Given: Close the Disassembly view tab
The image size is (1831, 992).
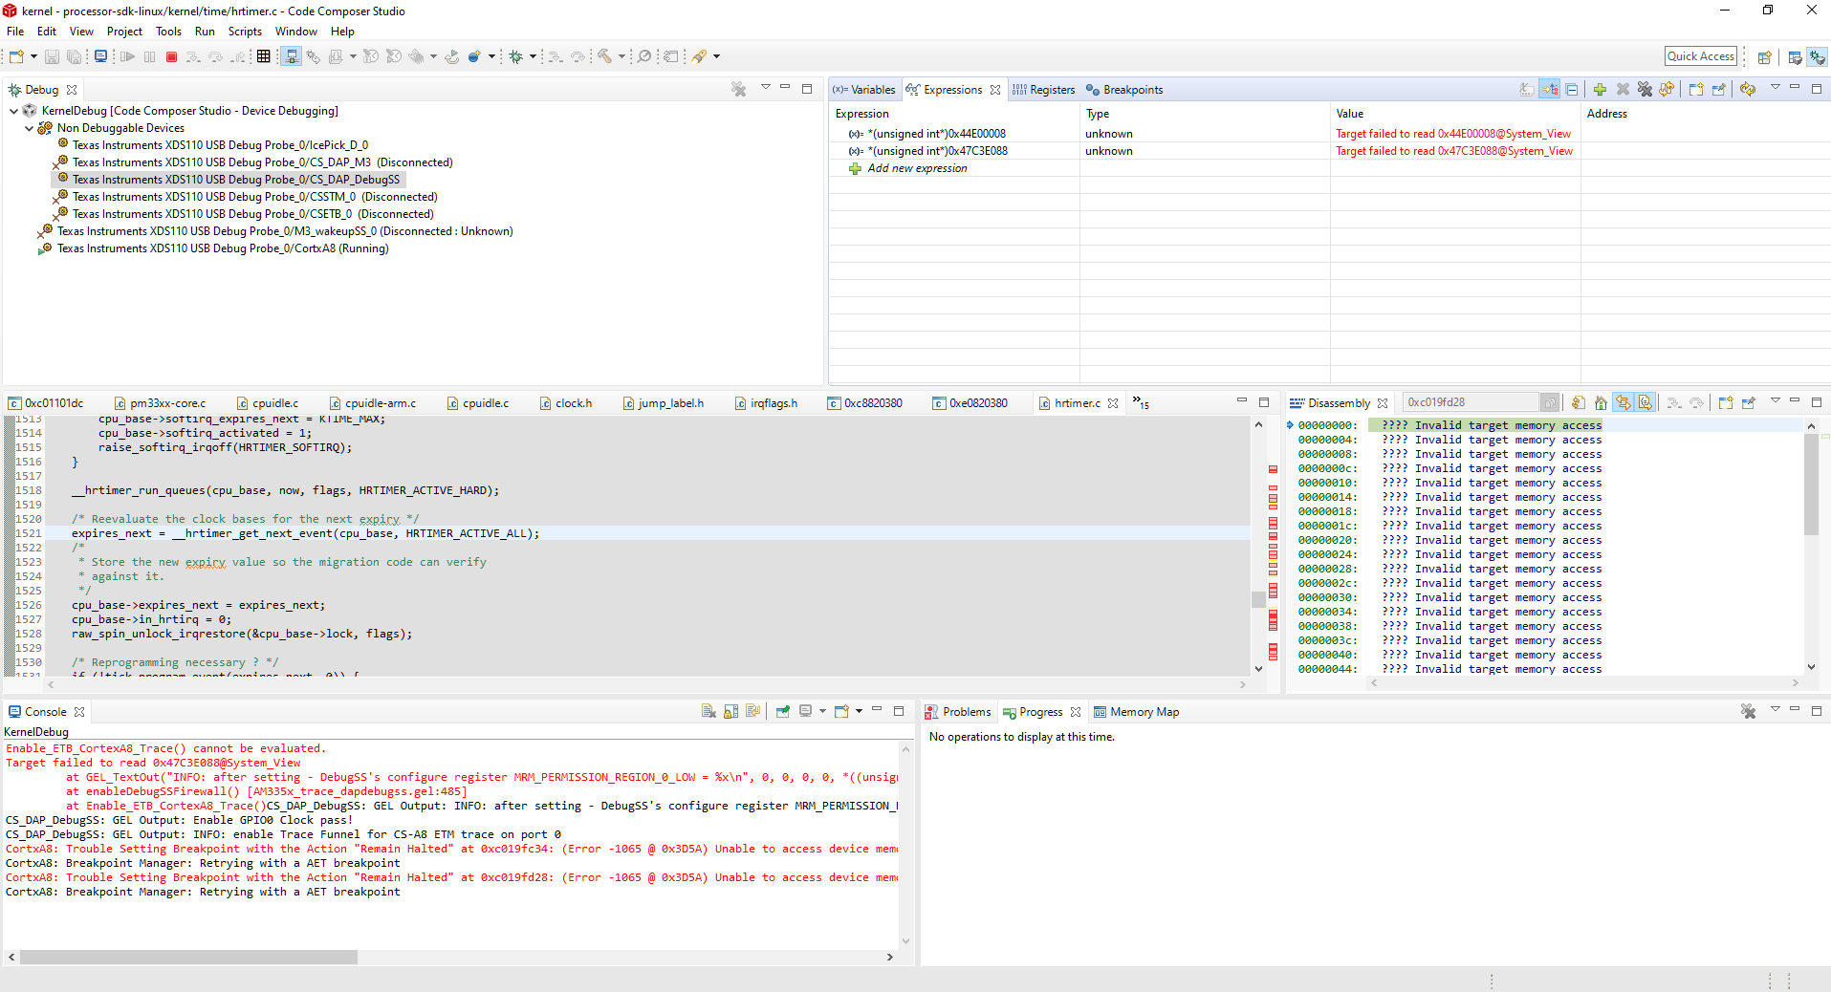Looking at the screenshot, I should click(1383, 403).
